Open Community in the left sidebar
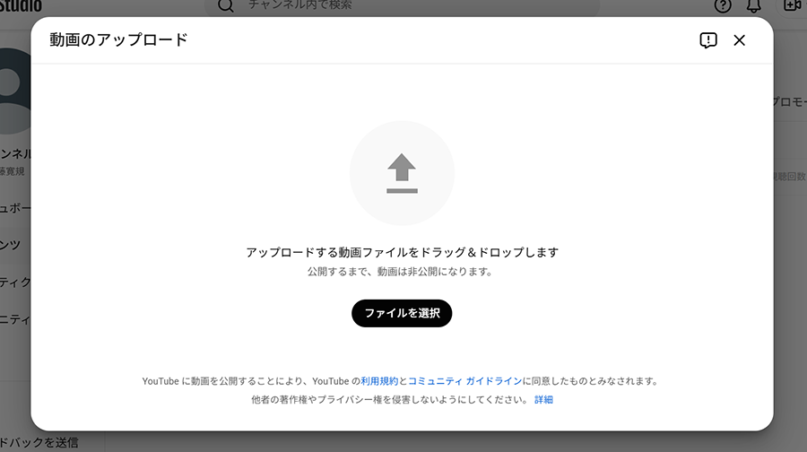This screenshot has height=452, width=807. [x=15, y=318]
